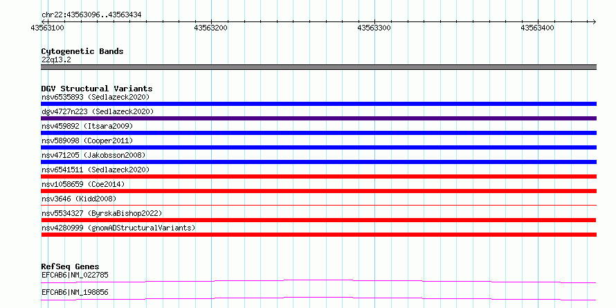
Task: Click nsv459892 (Itsara2009) label
Action: (87, 126)
